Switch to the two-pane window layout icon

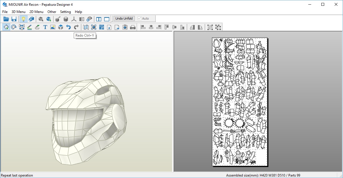coord(99,19)
